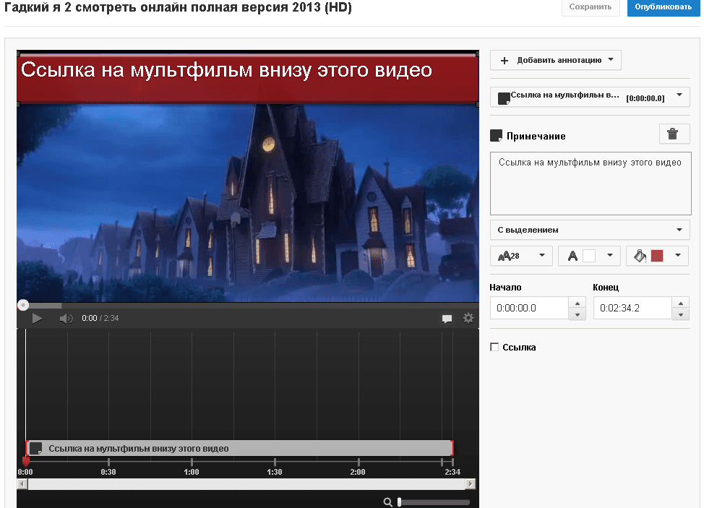This screenshot has height=508, width=704.
Task: Click the white text color swatch
Action: tap(588, 256)
